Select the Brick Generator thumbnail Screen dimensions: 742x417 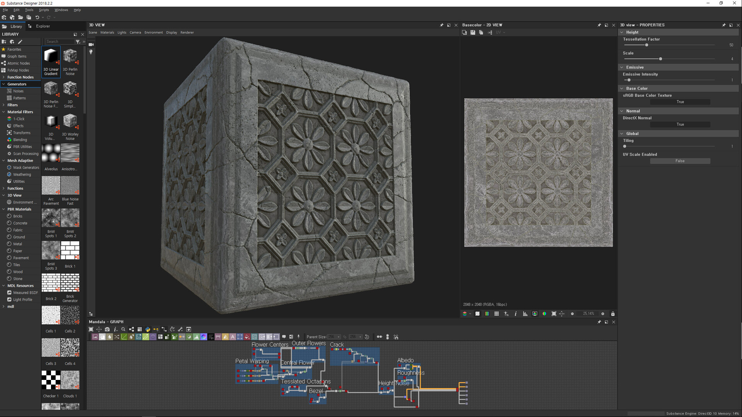pyautogui.click(x=70, y=282)
